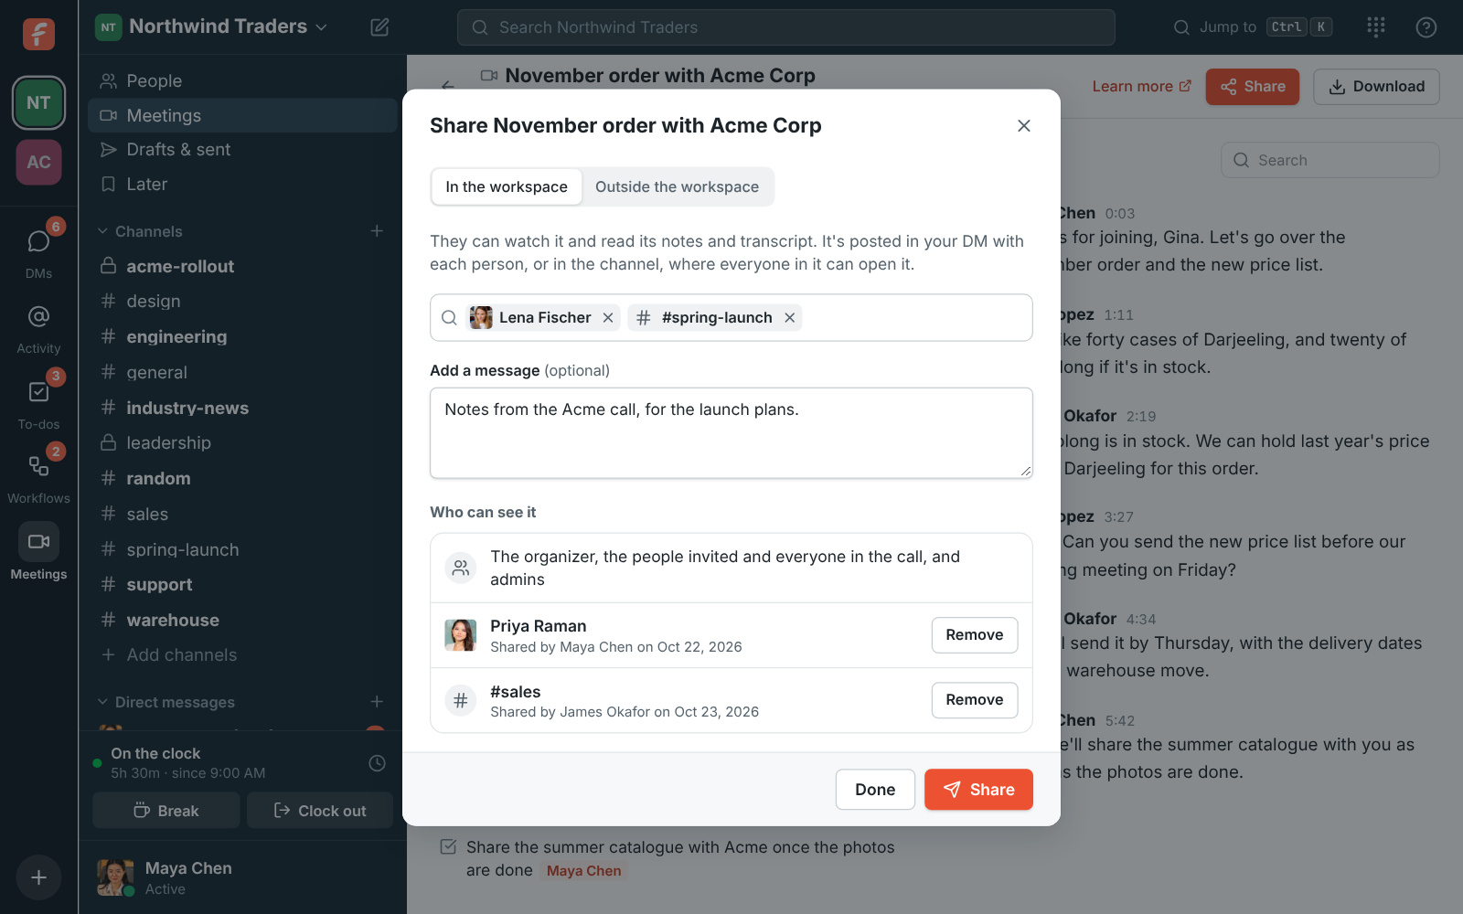Click the transcript Search field
1463x914 pixels.
[x=1330, y=160]
